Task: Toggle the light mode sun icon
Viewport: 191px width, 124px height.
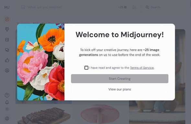Action: [x=7, y=109]
